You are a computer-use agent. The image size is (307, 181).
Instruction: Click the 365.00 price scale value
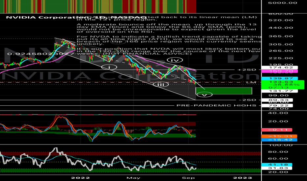(x=281, y=37)
